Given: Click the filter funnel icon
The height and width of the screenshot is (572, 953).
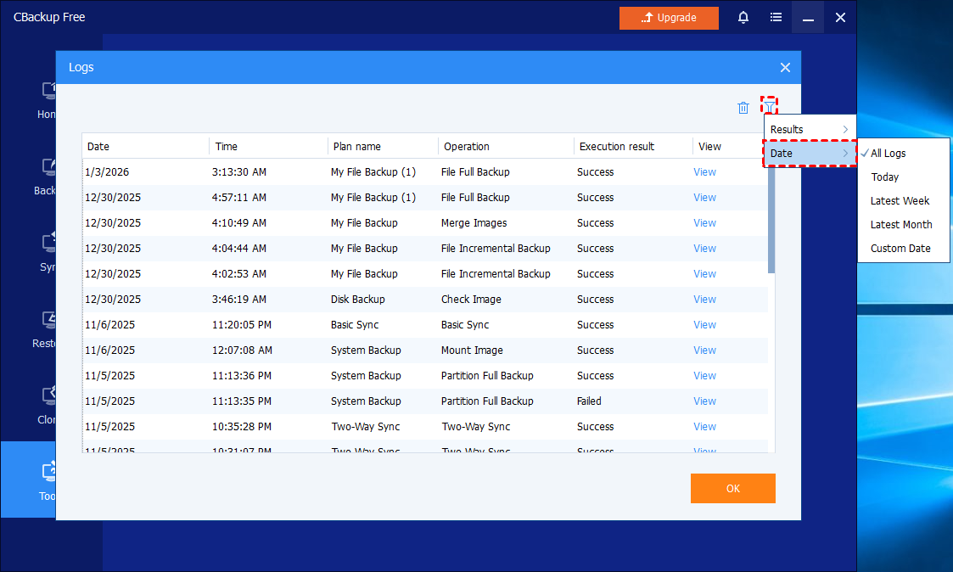Looking at the screenshot, I should 769,106.
